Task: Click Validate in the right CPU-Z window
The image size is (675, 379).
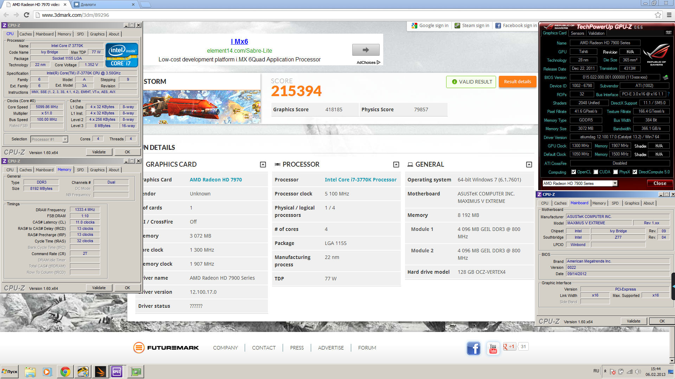Action: pos(634,321)
